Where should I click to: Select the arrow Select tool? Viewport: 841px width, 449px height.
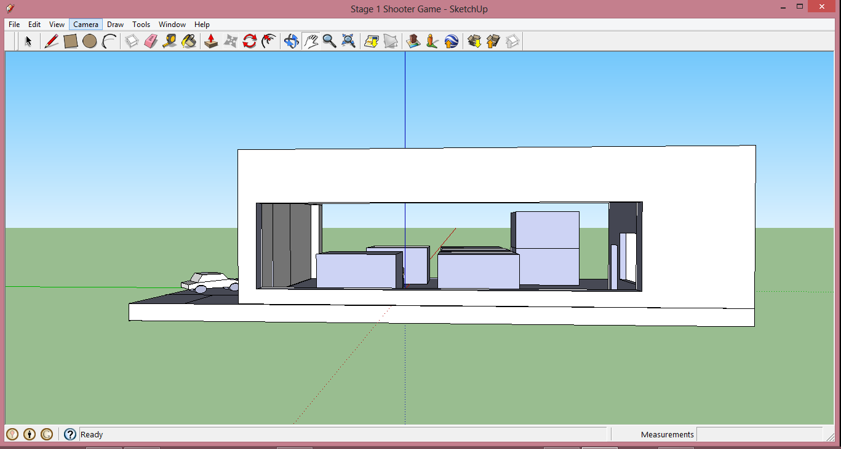pyautogui.click(x=28, y=41)
